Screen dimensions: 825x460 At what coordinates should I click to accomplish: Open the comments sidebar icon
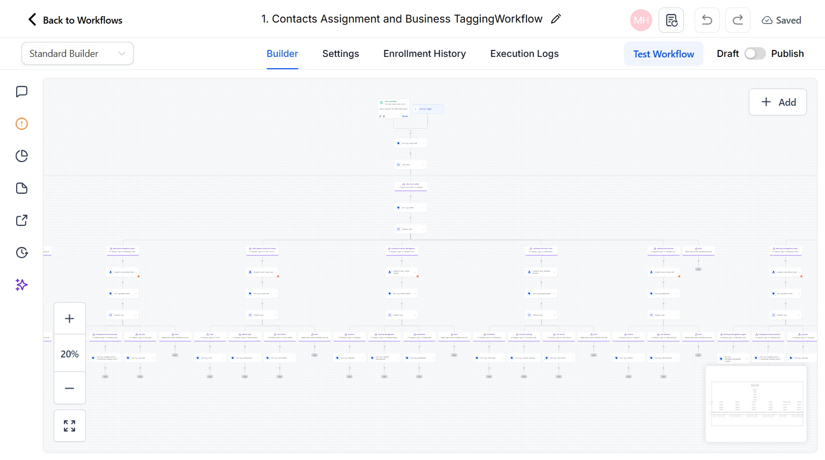[x=21, y=92]
